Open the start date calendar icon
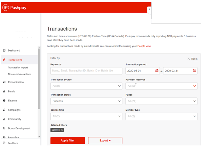The width and height of the screenshot is (203, 148). [156, 71]
